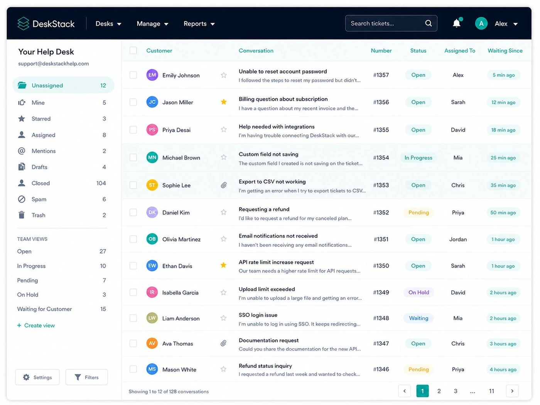This screenshot has width=540, height=405.
Task: Star Michael Brown's conversation
Action: coord(224,157)
